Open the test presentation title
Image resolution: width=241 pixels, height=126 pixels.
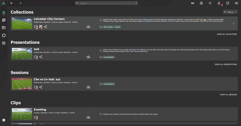[x=36, y=49]
